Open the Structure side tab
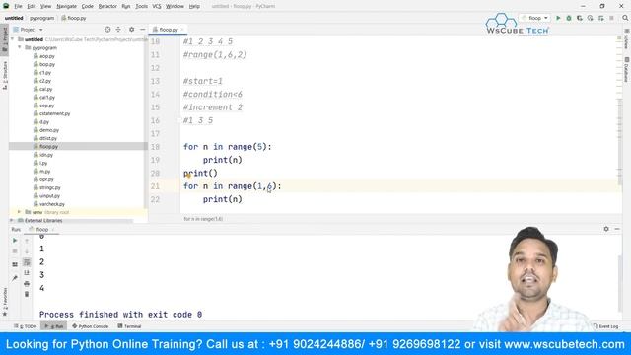This screenshot has width=631, height=355. (x=4, y=75)
